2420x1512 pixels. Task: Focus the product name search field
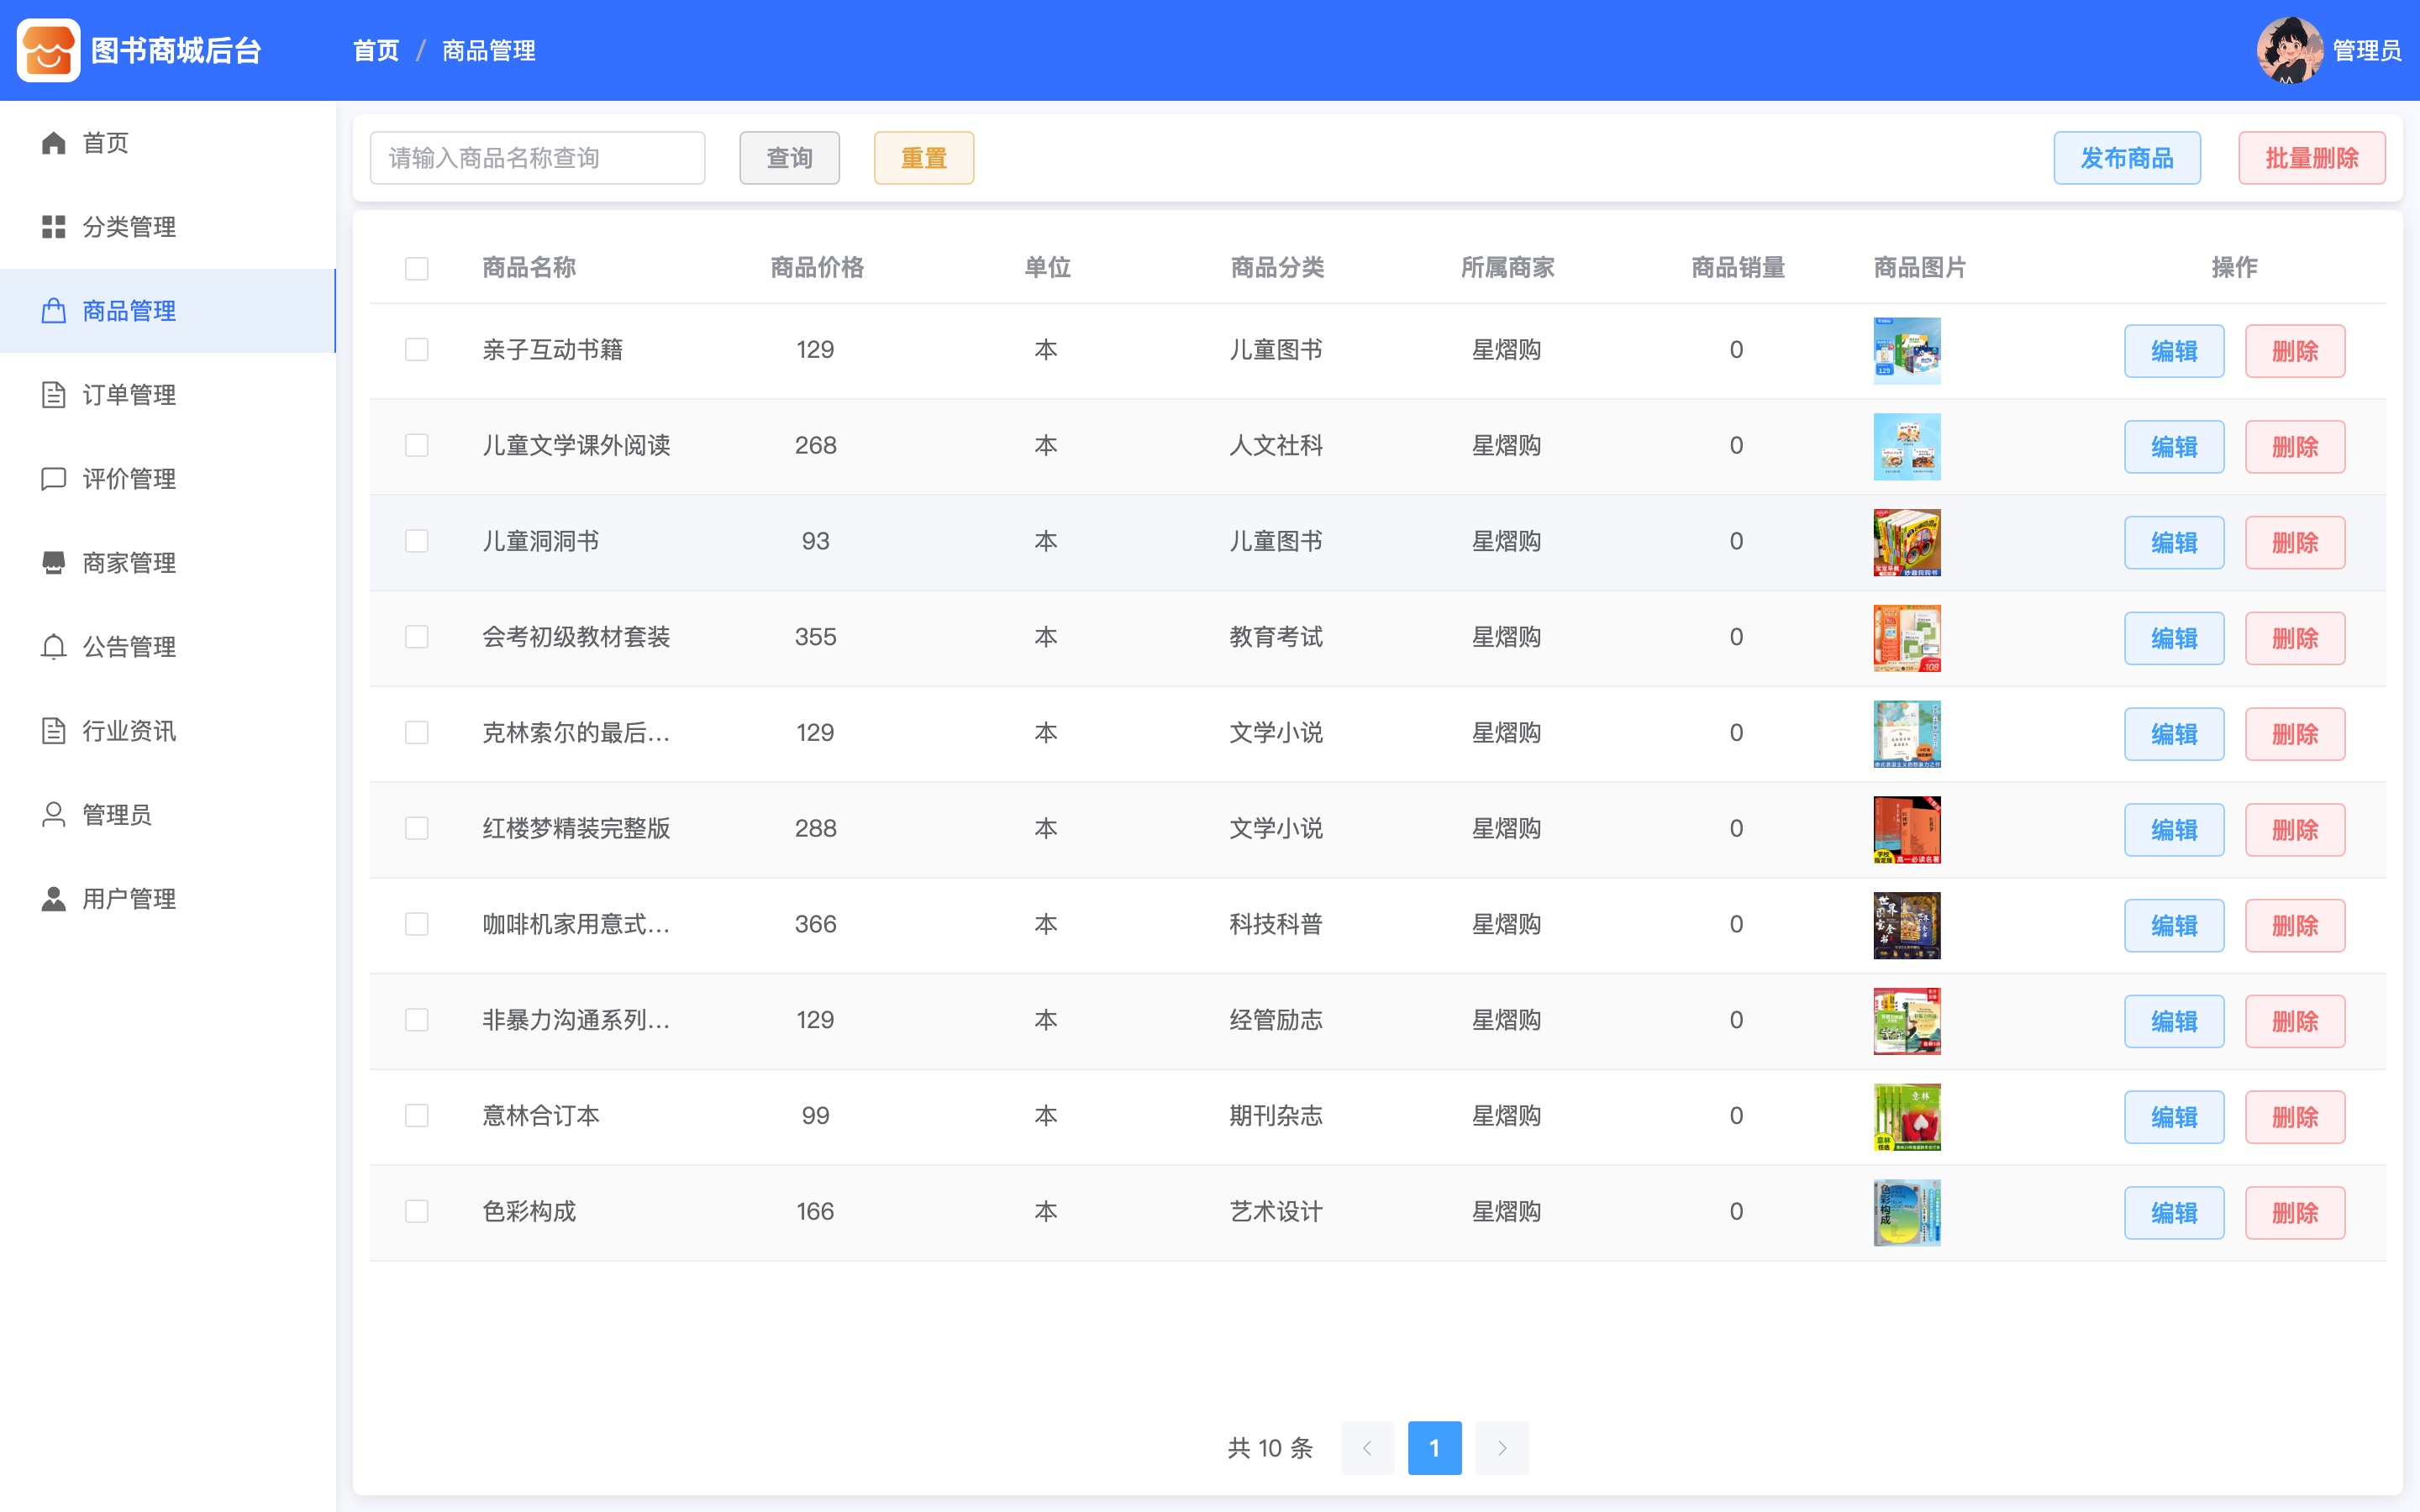(537, 158)
